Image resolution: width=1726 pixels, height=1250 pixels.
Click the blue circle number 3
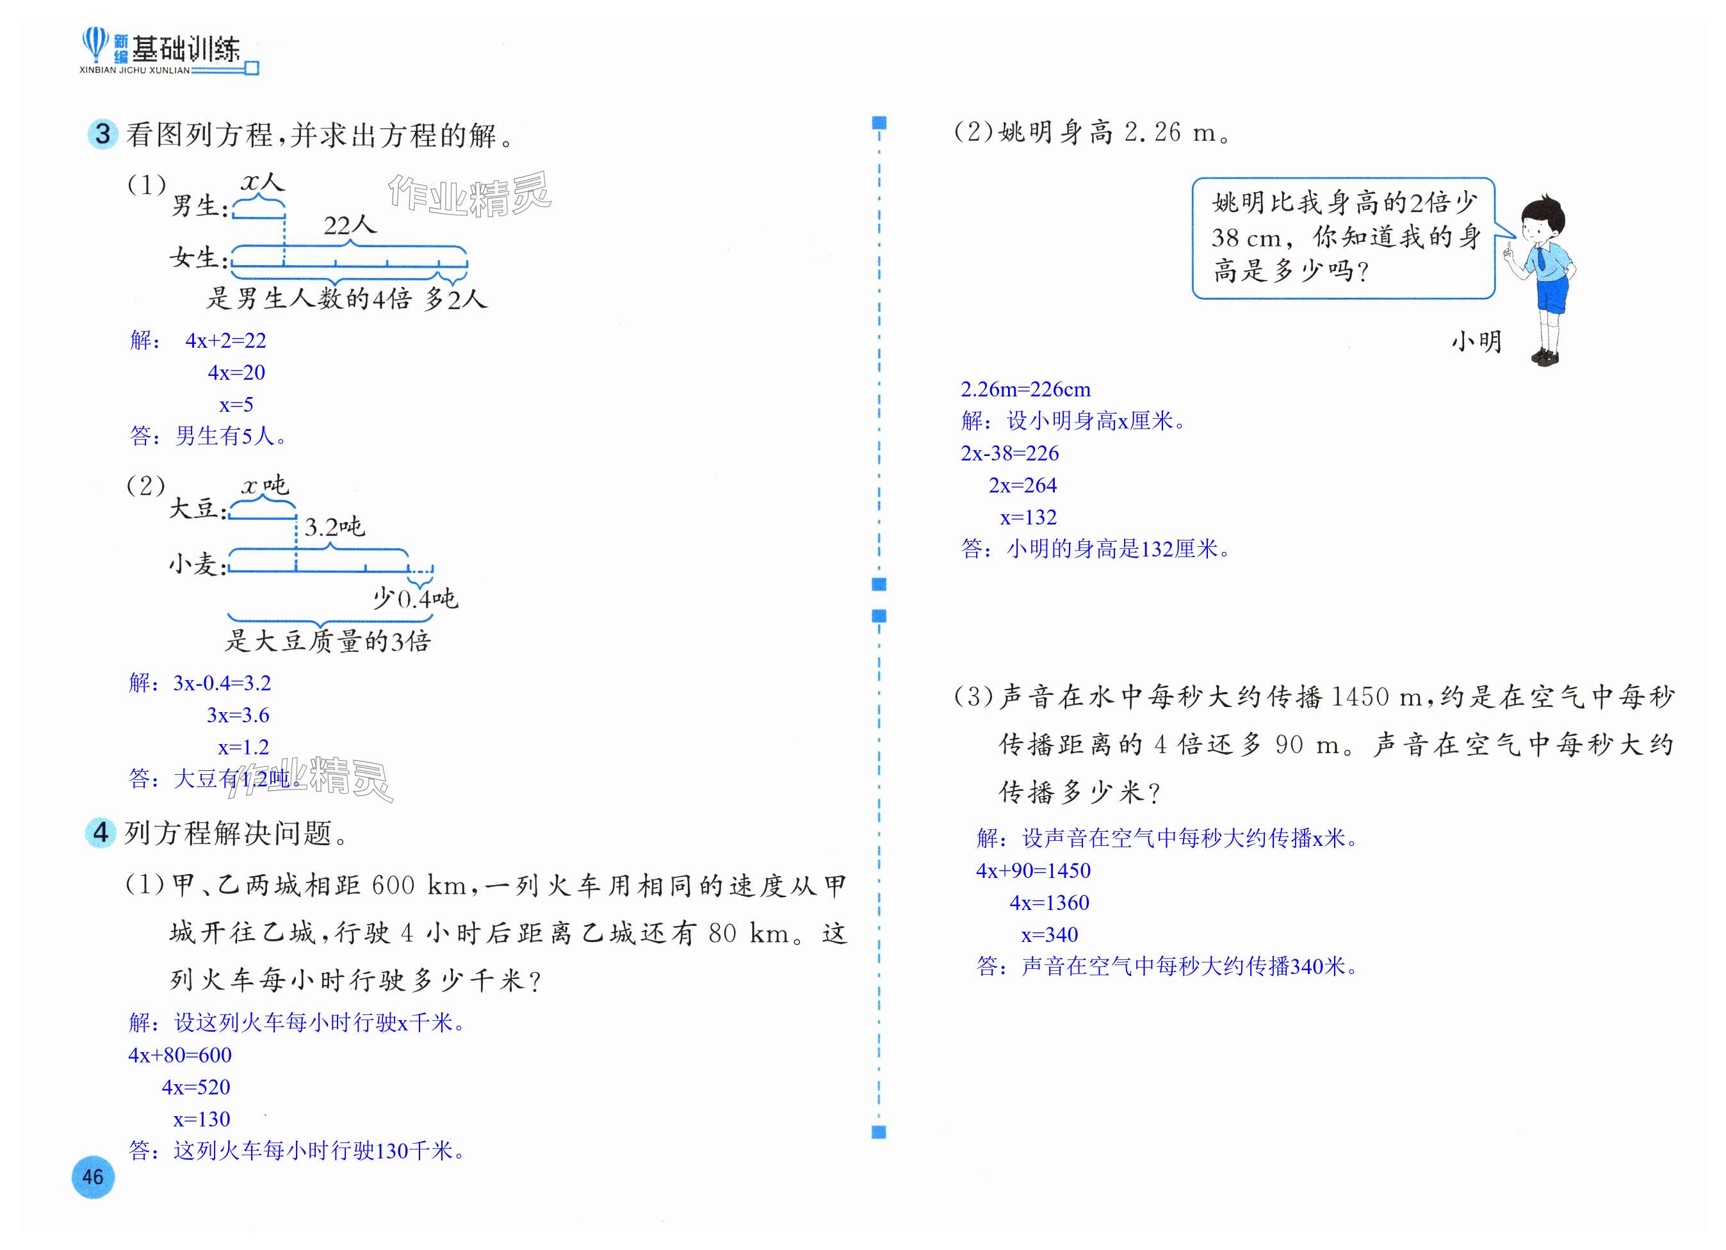pos(102,134)
